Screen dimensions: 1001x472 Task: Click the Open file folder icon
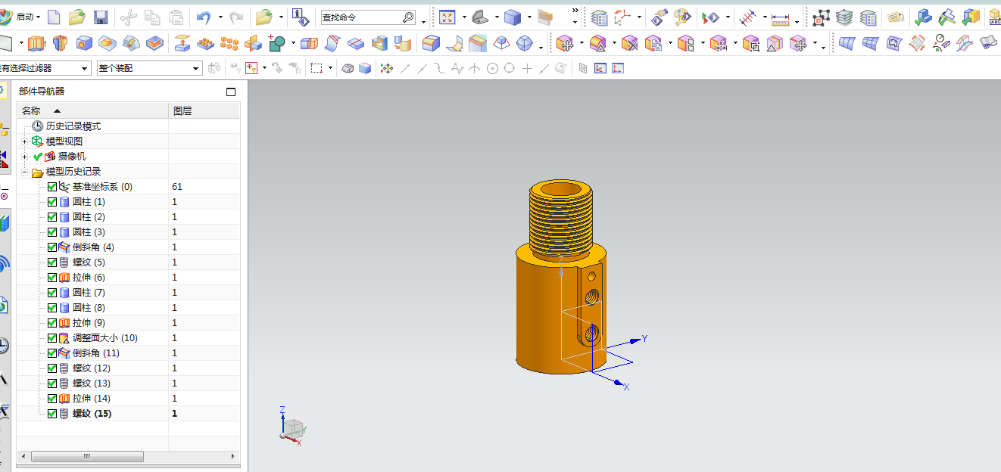[77, 17]
